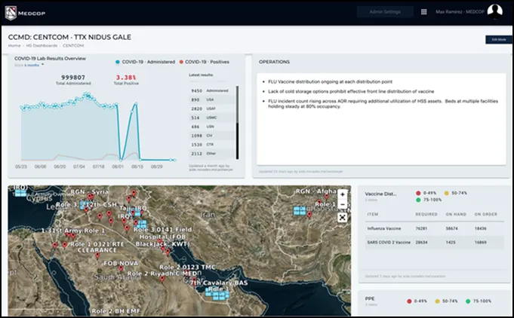Toggle the 0-49% vaccine legend filter
Screen dimensions: 514x318
click(x=426, y=193)
